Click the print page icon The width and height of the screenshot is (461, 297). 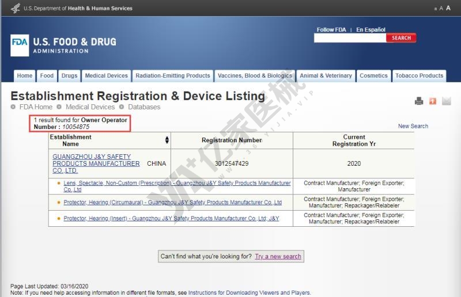(419, 101)
